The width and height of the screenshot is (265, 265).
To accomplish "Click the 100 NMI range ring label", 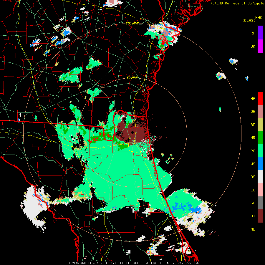I will (132, 23).
